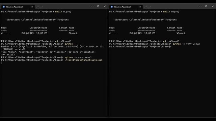Viewport: 216px width, 121px height.
Task: Click LastWriteTime header in left window
Action: (38, 28)
